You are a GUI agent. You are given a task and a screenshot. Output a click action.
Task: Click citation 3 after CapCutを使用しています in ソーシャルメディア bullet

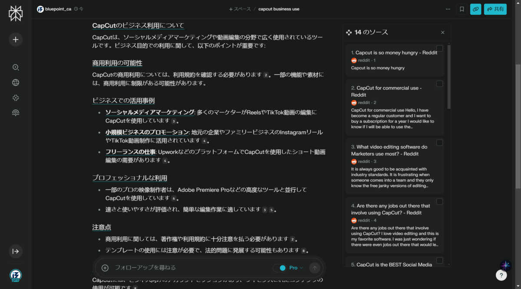174,121
